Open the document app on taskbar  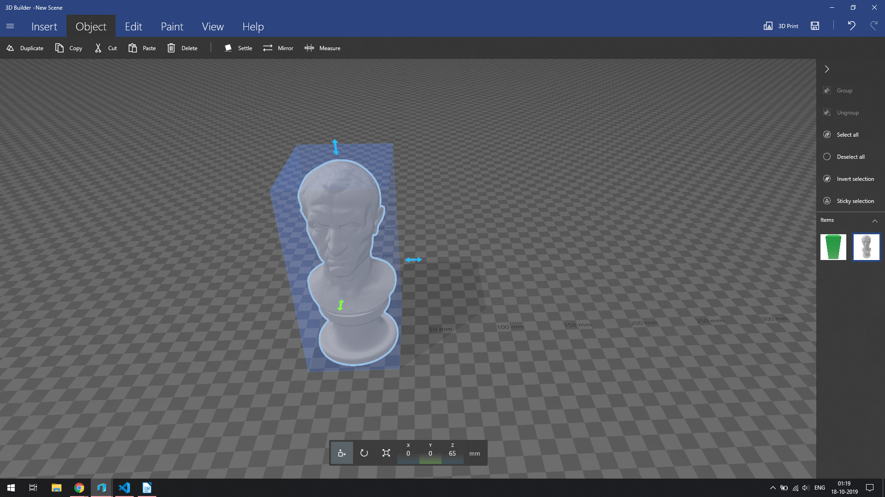click(x=147, y=488)
